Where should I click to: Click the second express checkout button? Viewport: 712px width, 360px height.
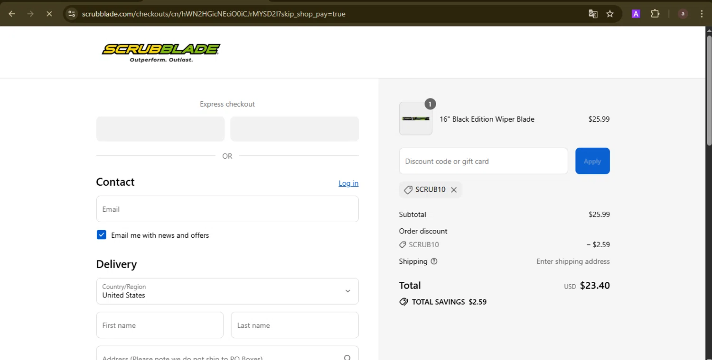point(294,129)
